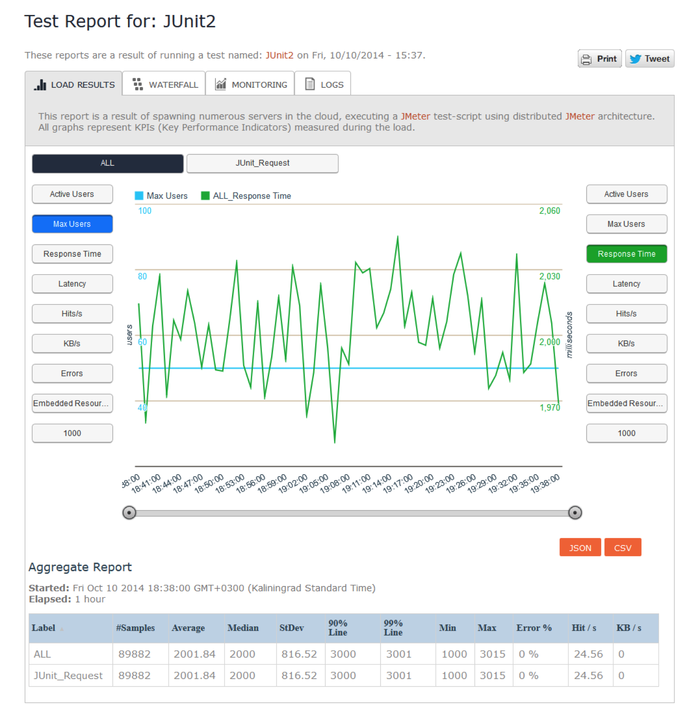Click the Logs tab's document icon
This screenshot has height=726, width=695.
tap(310, 84)
